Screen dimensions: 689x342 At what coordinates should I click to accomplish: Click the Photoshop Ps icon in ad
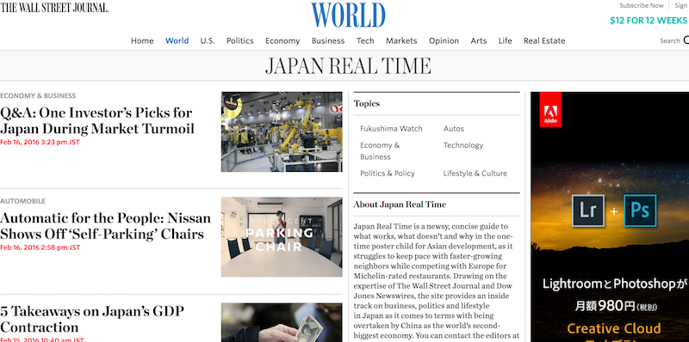point(640,211)
